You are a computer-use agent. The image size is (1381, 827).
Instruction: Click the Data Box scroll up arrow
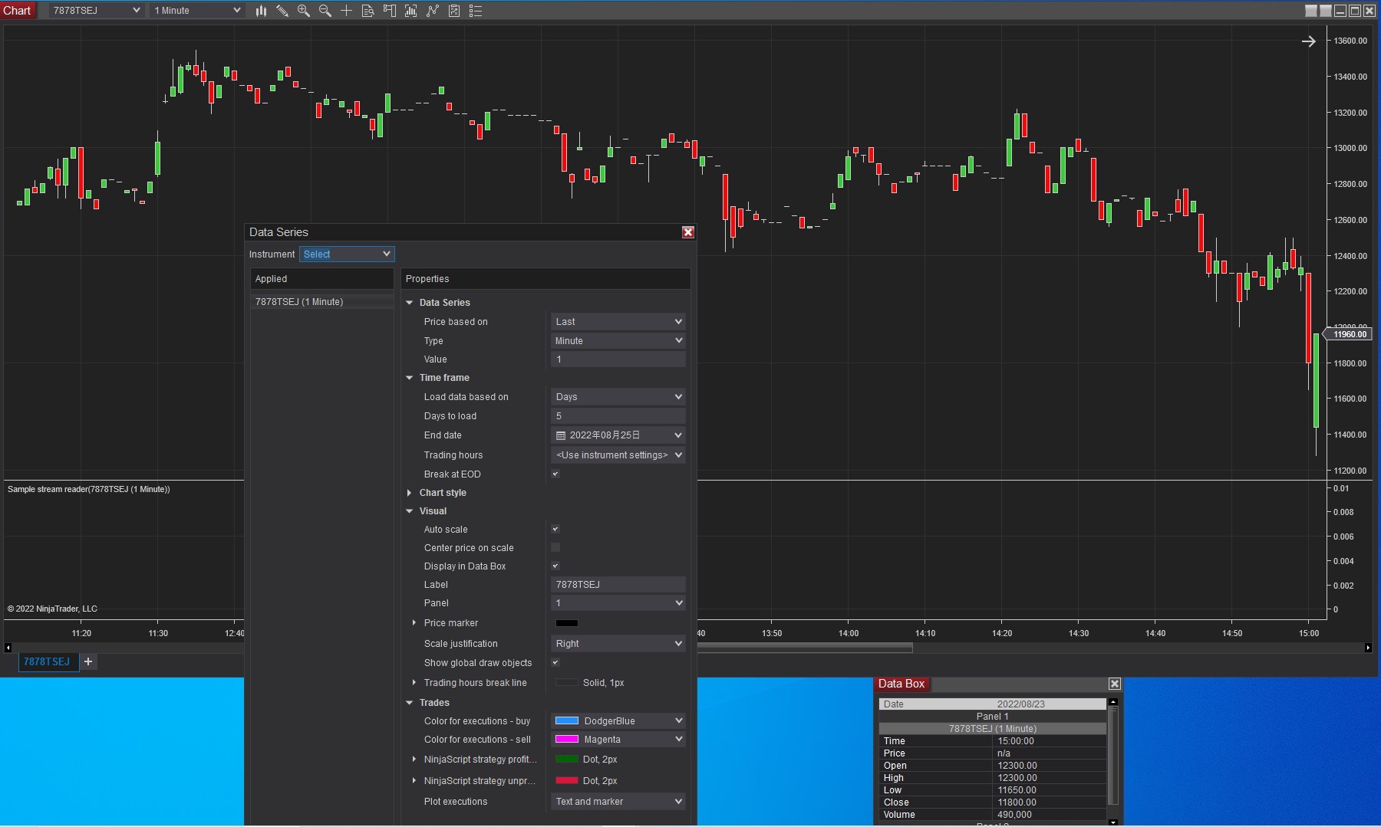tap(1113, 701)
